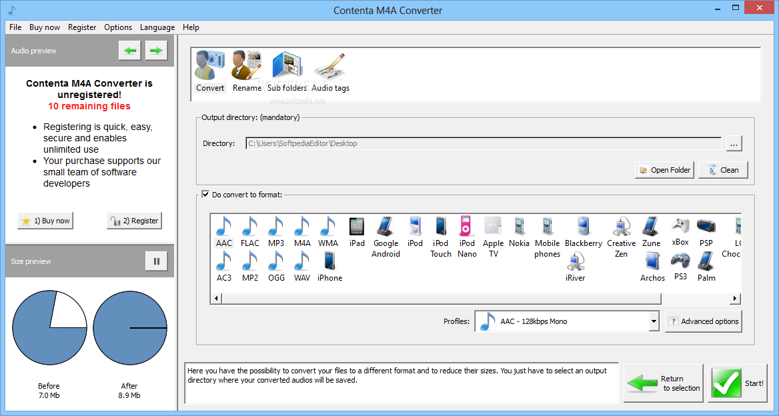Pause the size preview
Image resolution: width=779 pixels, height=416 pixels.
157,261
